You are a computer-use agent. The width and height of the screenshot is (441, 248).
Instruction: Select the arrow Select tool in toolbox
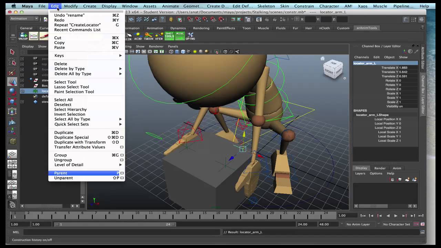(x=12, y=52)
